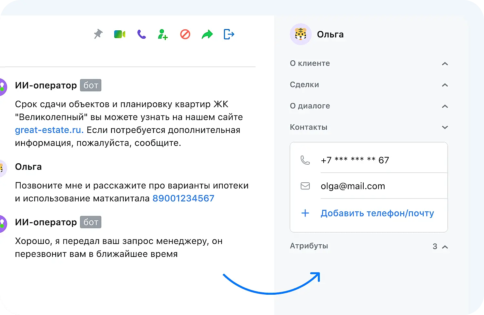Viewport: 484px width, 315px height.
Task: Click the phone number 89001234567 in the message
Action: [x=183, y=198]
